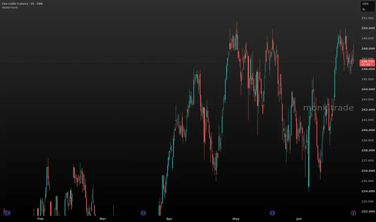This screenshot has width=376, height=222.
Task: Click the 240.000 price scale value
Action: [368, 130]
